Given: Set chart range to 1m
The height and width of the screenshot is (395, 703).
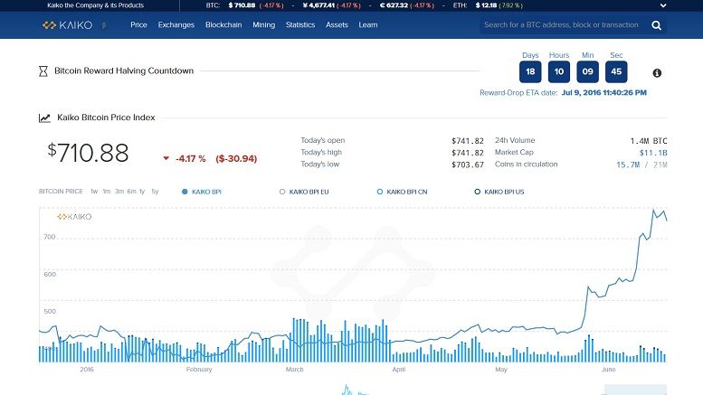Looking at the screenshot, I should (106, 192).
